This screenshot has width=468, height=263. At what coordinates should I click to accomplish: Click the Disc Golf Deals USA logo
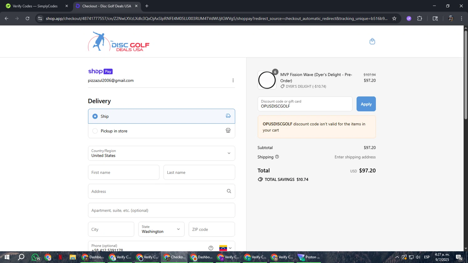tap(119, 41)
